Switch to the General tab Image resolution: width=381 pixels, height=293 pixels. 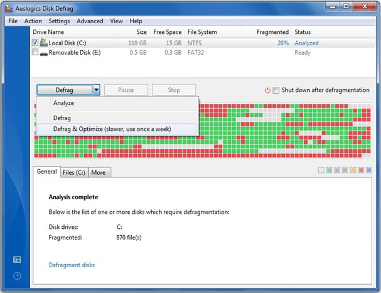tap(46, 172)
